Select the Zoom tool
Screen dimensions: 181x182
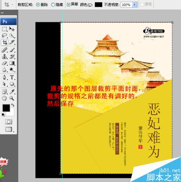click(x=12, y=98)
